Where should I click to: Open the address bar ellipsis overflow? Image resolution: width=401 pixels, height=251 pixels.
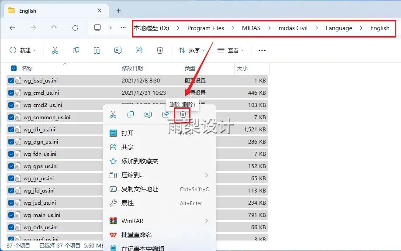click(x=123, y=28)
